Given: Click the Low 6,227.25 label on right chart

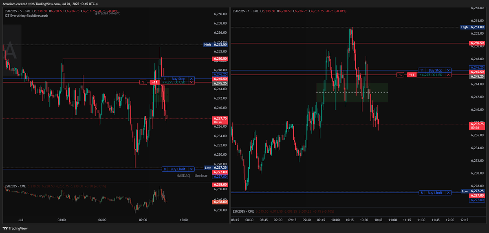Looking at the screenshot, I should [472, 191].
